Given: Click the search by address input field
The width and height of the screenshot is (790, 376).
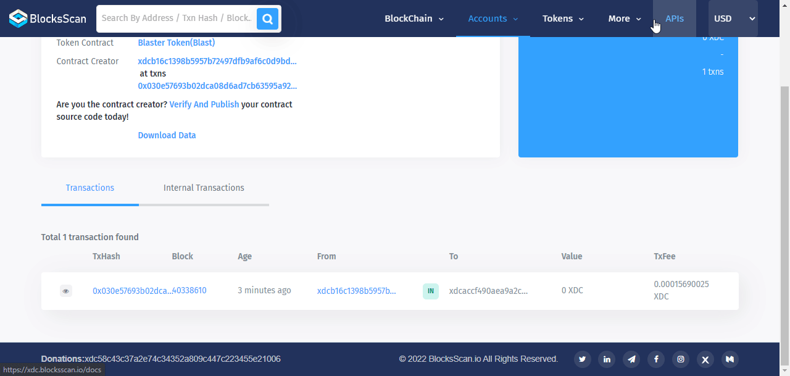Looking at the screenshot, I should pos(177,19).
